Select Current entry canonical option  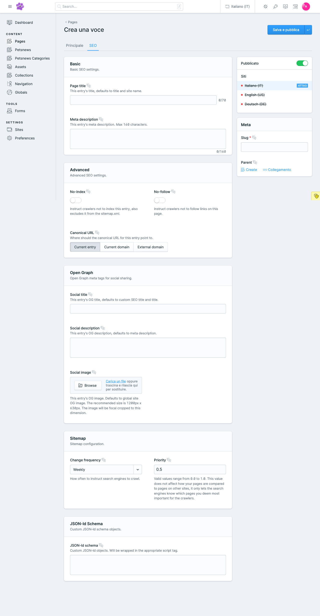85,247
